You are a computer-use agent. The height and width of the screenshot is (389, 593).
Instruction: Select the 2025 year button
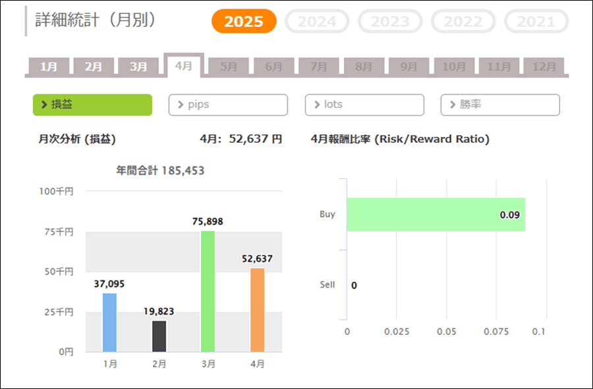(x=244, y=21)
